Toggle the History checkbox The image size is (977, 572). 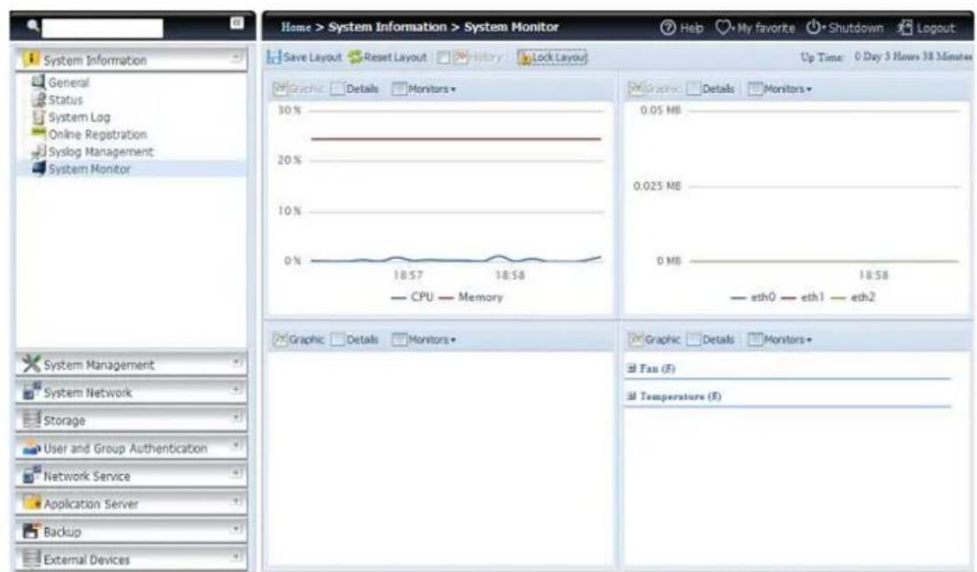[x=443, y=58]
